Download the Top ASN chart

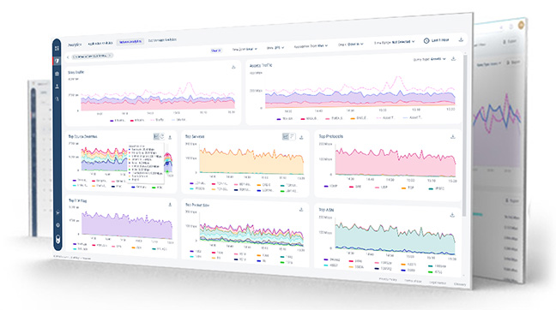452,215
